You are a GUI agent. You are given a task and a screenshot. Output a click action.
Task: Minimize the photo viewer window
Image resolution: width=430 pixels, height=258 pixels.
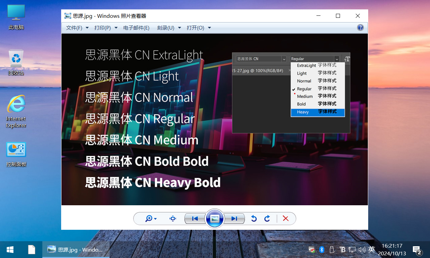click(x=318, y=16)
